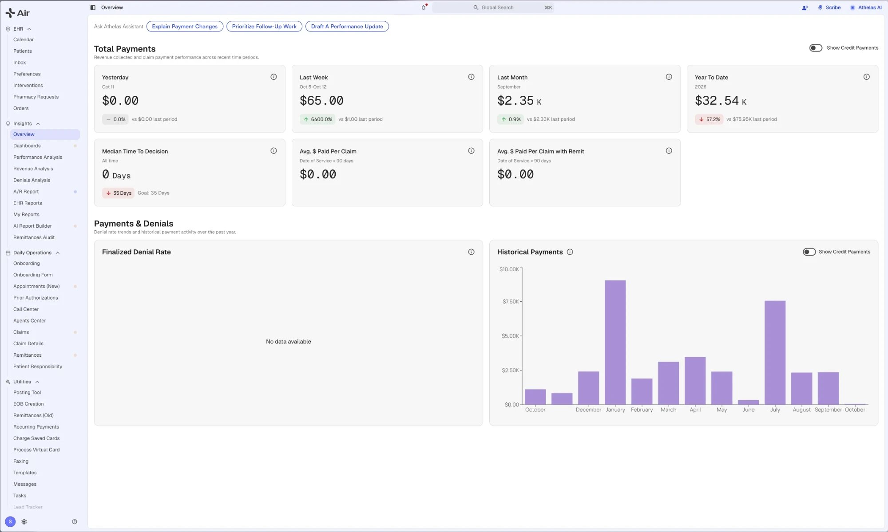Toggle the sidebar panel icon beside Overview
Viewport: 888px width, 532px height.
93,8
